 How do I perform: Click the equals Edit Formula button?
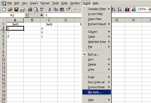[41, 15]
